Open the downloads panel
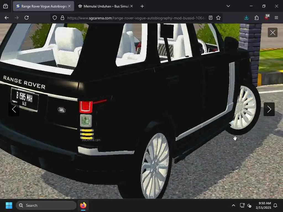Viewport: 283px width, 212px height. tap(246, 18)
